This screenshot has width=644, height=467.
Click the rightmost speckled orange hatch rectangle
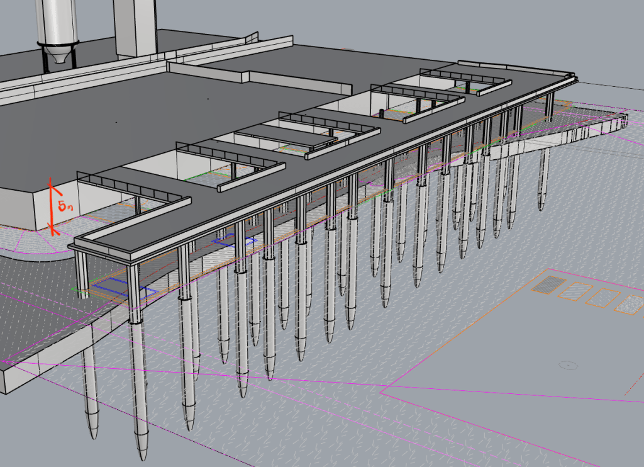(631, 305)
